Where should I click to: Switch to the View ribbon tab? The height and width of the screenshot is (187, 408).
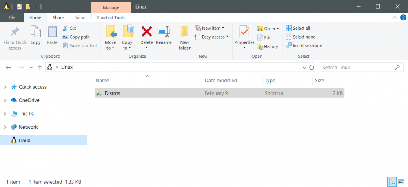80,18
